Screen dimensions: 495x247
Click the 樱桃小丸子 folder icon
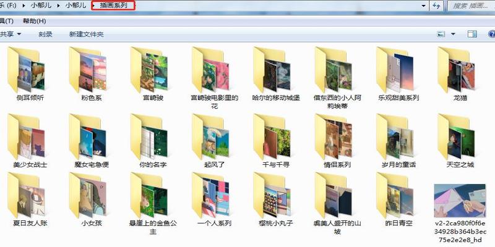tap(272, 195)
